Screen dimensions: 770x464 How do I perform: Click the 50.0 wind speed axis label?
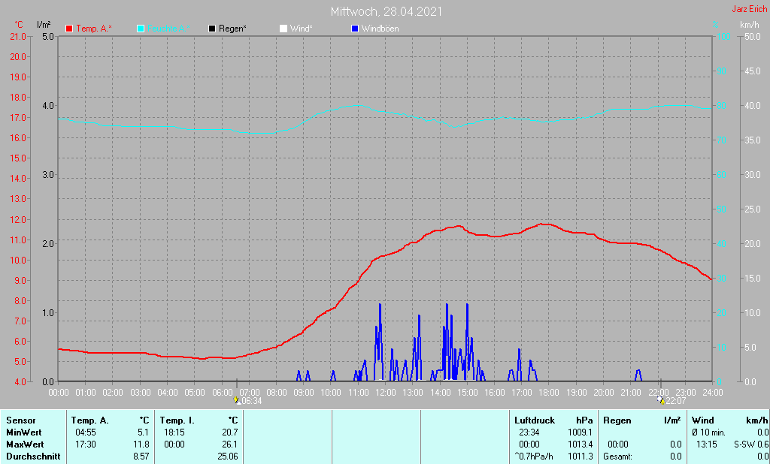click(753, 37)
